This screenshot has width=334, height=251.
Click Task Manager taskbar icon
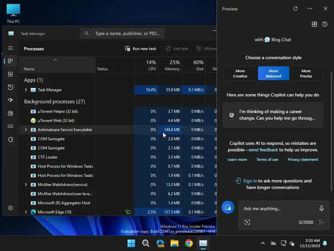point(203,243)
